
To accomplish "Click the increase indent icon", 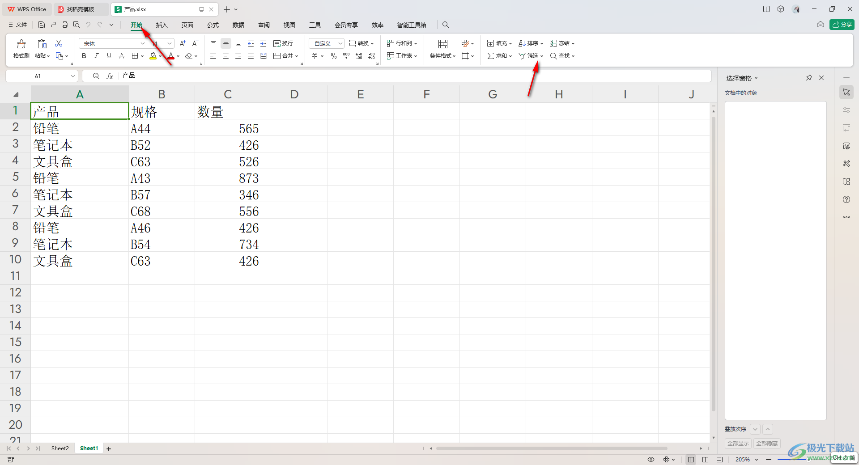I will pos(264,43).
